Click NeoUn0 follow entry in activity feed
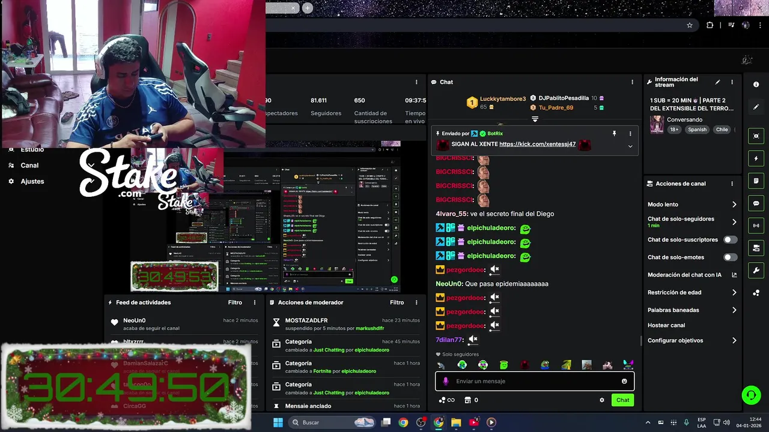769x432 pixels. [183, 324]
